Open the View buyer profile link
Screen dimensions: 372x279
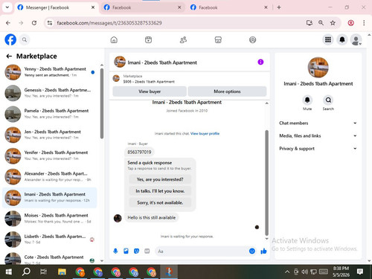coord(205,134)
